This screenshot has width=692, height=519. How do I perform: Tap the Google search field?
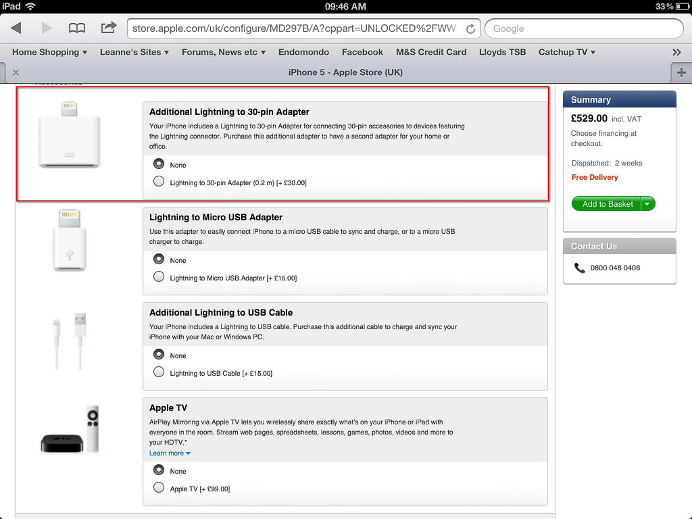tap(584, 28)
